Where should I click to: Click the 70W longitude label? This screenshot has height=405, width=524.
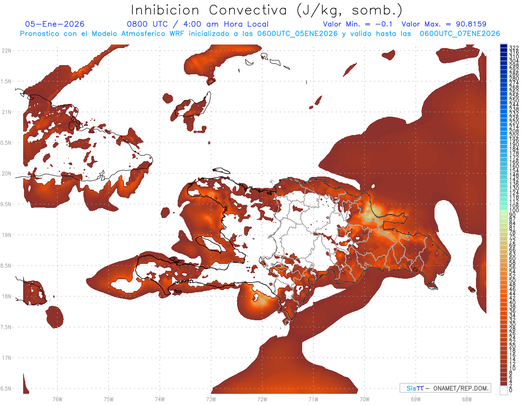click(364, 399)
